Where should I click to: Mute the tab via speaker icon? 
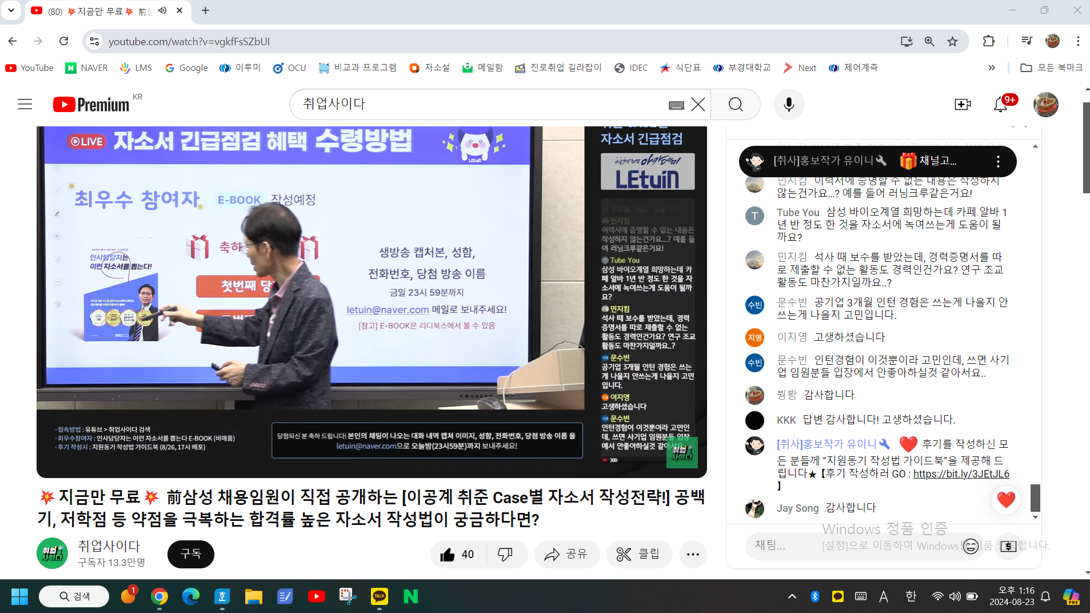pos(162,10)
